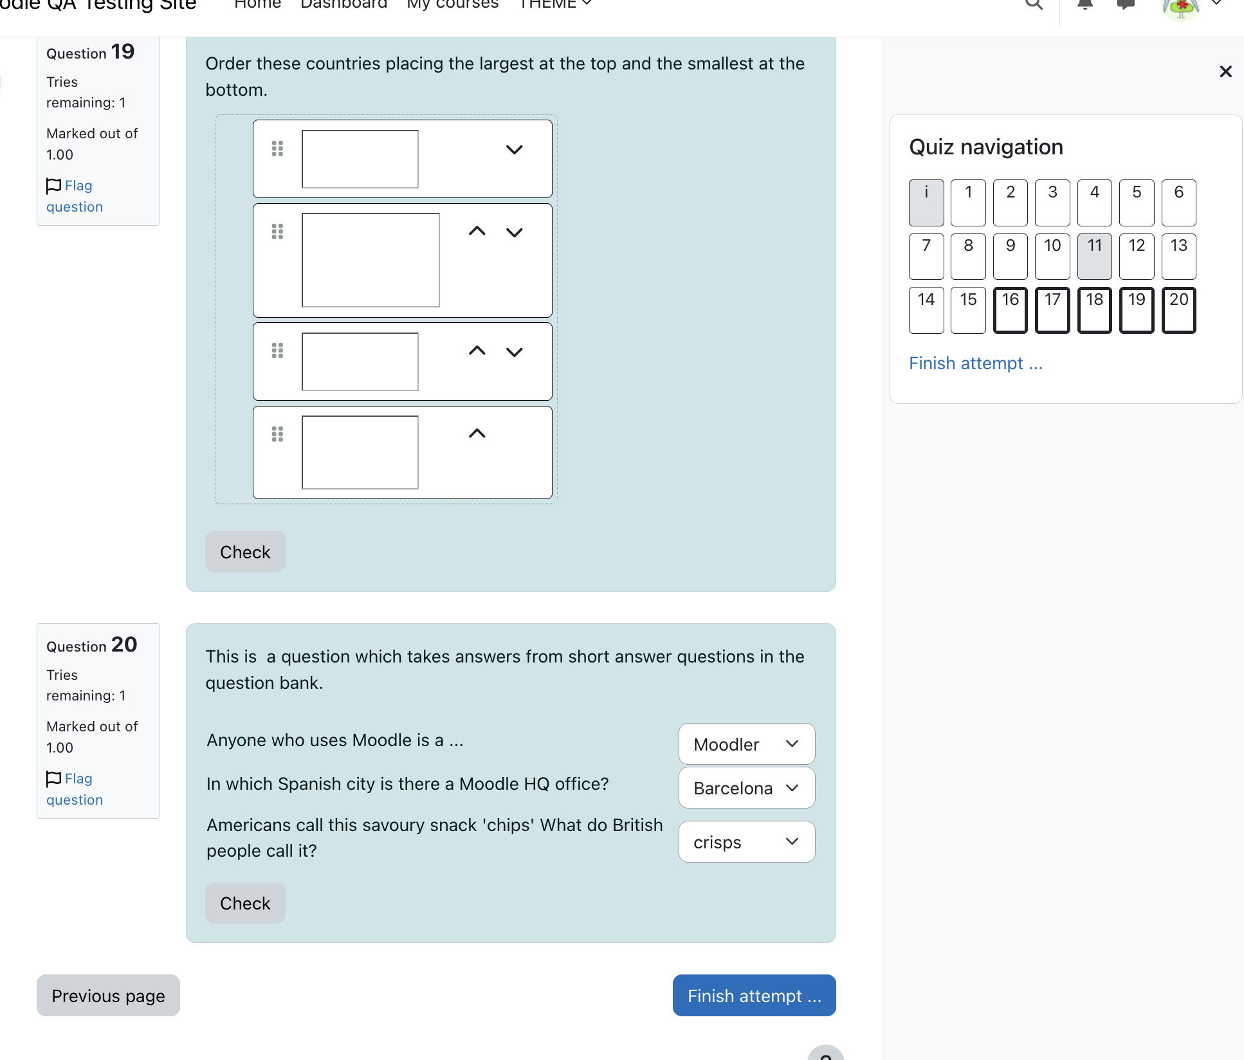The image size is (1244, 1060).
Task: Jump to question 4 in quiz navigation
Action: pos(1095,203)
